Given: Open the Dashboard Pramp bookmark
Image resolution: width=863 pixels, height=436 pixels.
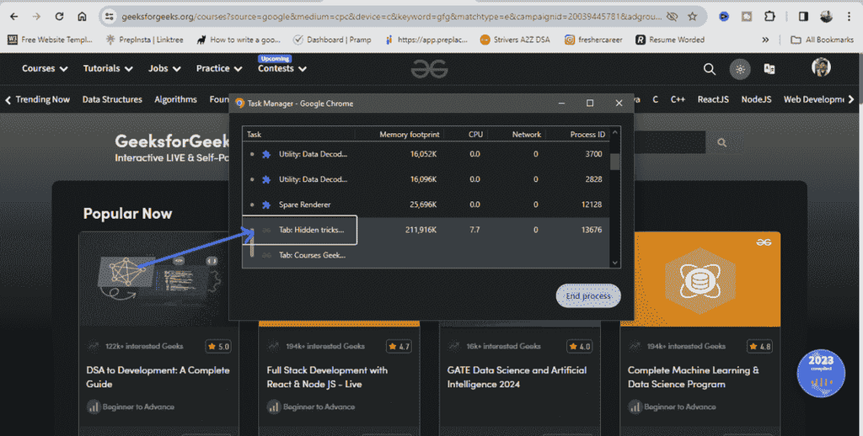Looking at the screenshot, I should [332, 40].
